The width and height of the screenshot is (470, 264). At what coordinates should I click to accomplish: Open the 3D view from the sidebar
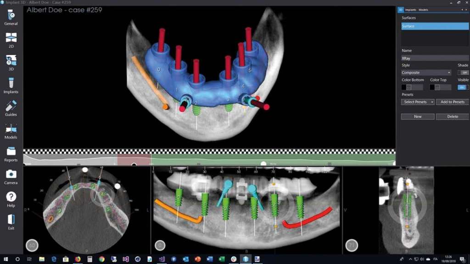[x=11, y=63]
